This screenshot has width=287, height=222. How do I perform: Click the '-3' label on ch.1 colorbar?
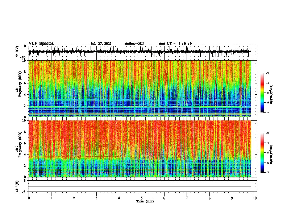[x=267, y=73]
